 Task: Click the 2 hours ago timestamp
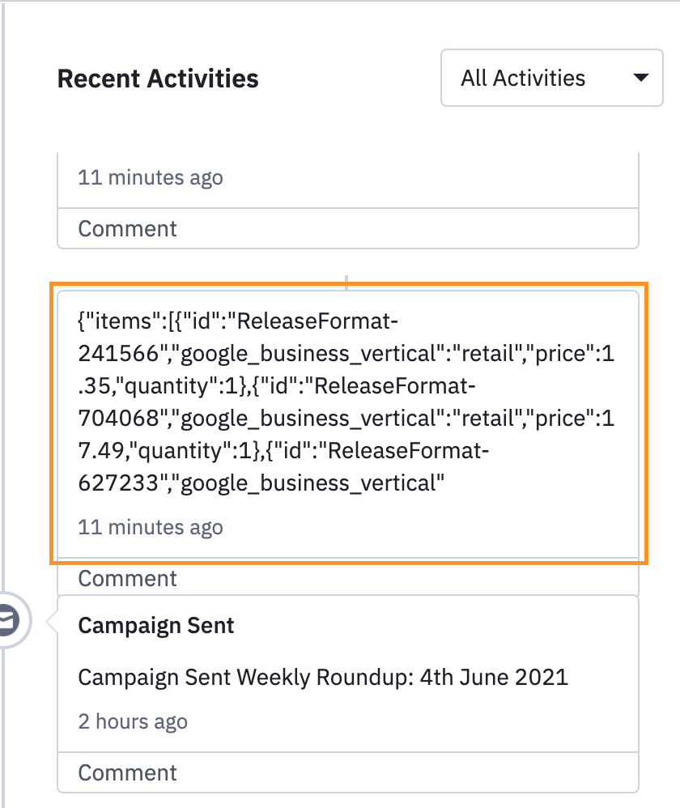point(133,721)
